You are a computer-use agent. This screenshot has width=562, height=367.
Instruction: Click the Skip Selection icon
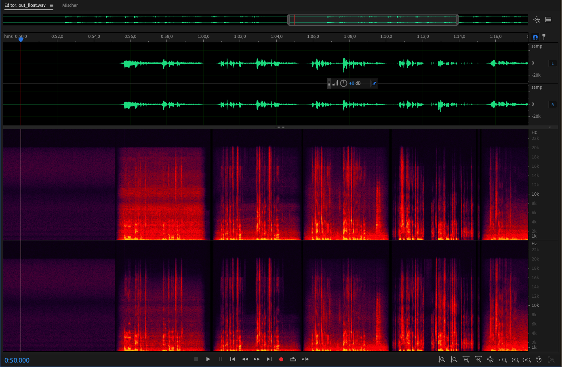(305, 359)
